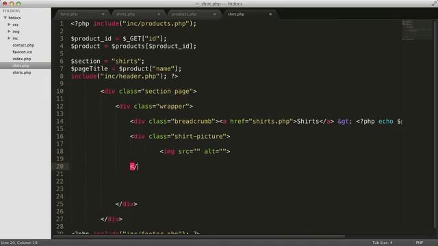Click $pageTitle variable on line 7
Viewport: 438px width, 246px height.
89,69
